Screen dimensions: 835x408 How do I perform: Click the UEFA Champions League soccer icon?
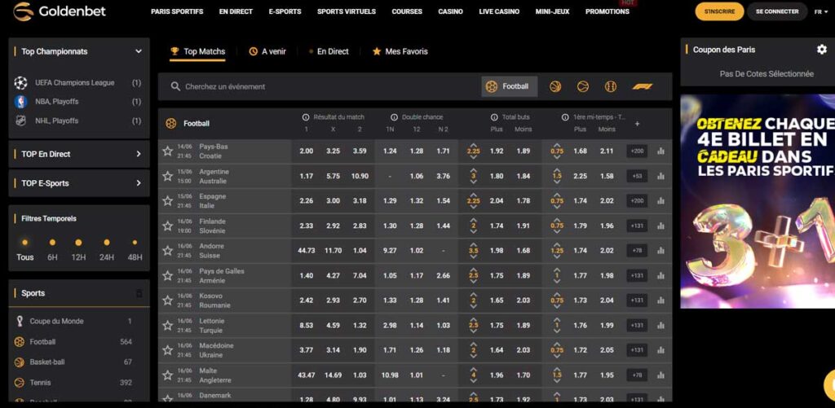tap(20, 82)
